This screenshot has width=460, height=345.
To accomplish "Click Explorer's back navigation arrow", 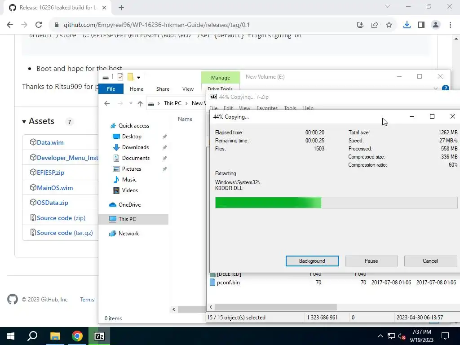I will (107, 103).
